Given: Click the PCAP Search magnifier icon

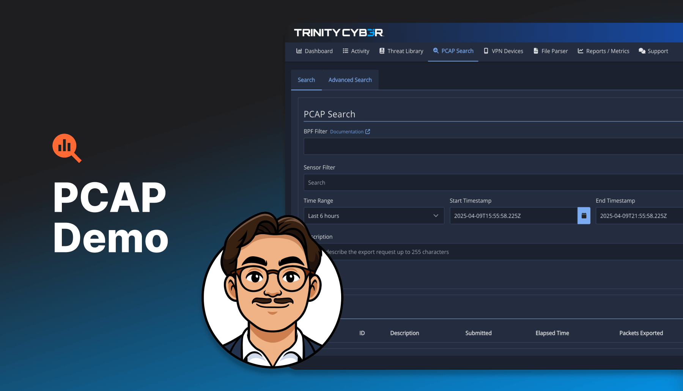Looking at the screenshot, I should [436, 50].
